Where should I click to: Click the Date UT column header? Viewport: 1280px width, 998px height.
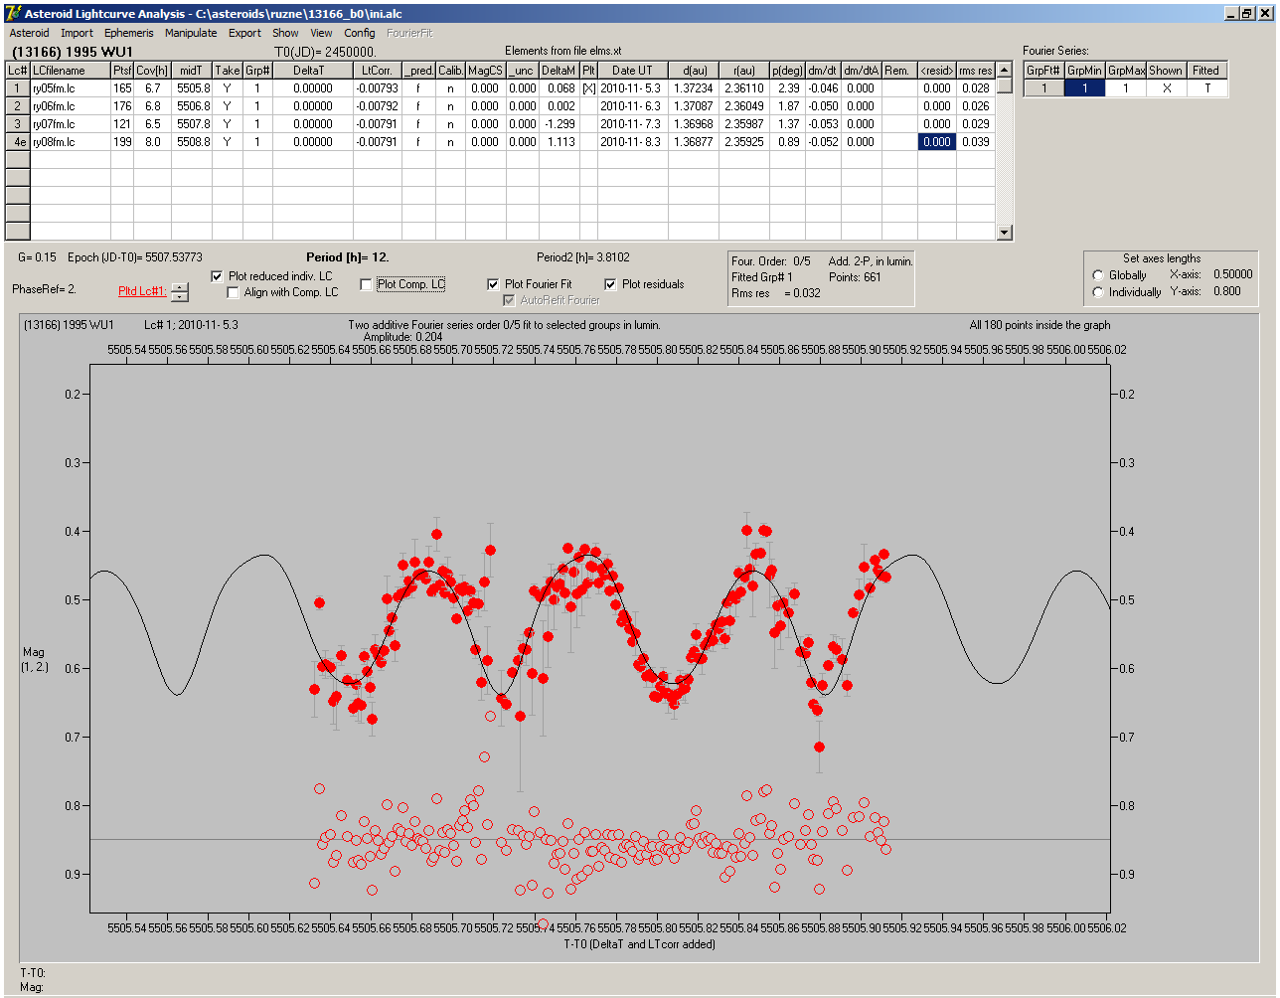click(633, 71)
